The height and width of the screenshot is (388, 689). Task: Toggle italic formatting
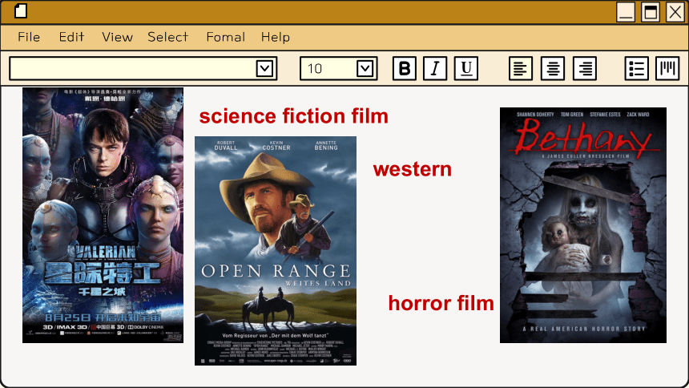coord(435,68)
